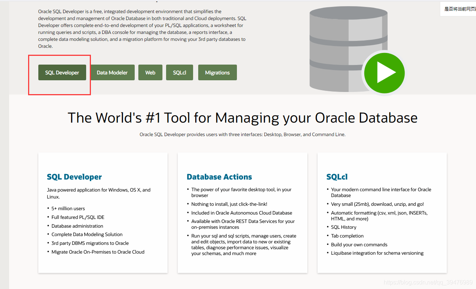Click the "Tab completion" bullet
Screen dimensions: 476x289
click(347, 236)
